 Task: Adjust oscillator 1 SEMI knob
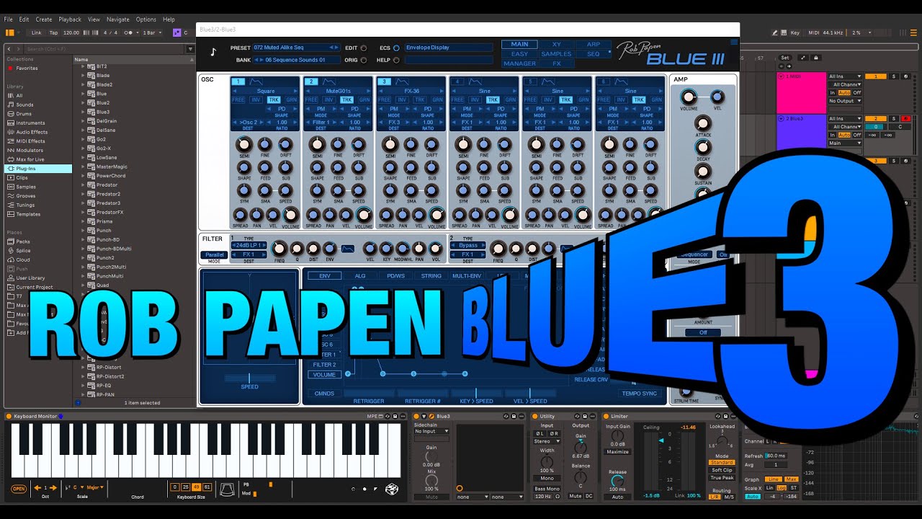[x=244, y=144]
